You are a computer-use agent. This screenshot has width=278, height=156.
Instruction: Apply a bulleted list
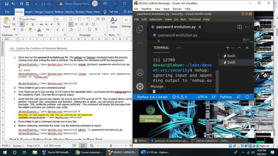point(71,19)
